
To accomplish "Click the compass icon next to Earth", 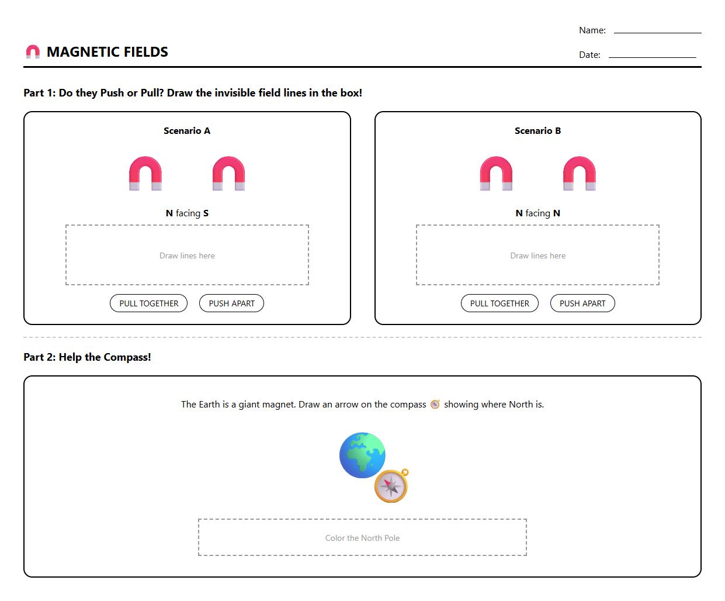I will [391, 485].
